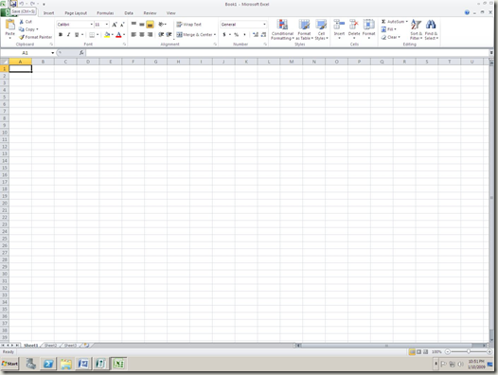The width and height of the screenshot is (498, 375).
Task: Open Conditional Formatting menu
Action: click(x=282, y=29)
